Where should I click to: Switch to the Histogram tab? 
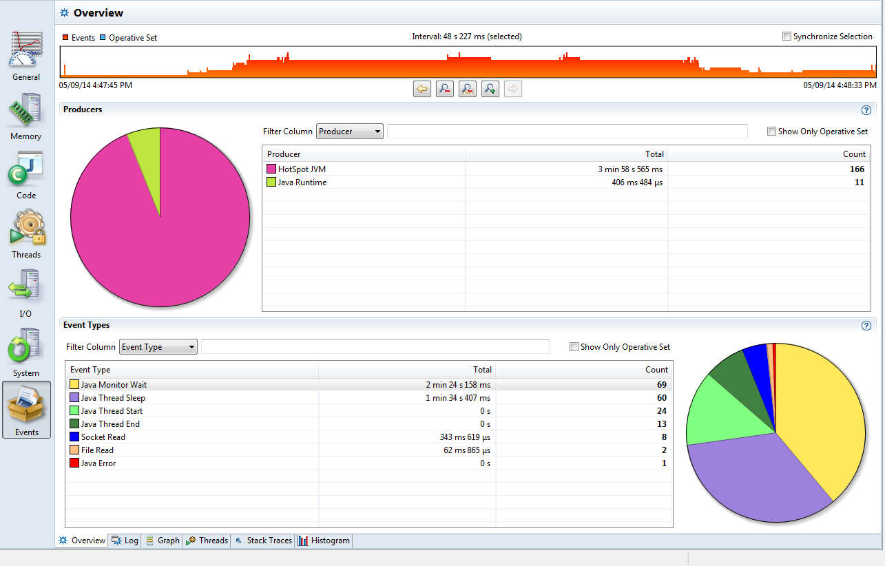(x=324, y=541)
